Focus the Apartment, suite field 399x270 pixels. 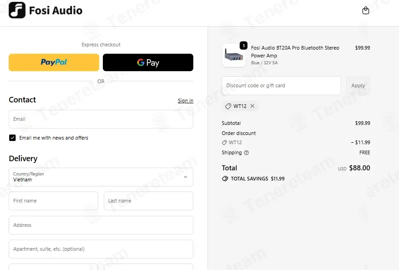point(101,249)
